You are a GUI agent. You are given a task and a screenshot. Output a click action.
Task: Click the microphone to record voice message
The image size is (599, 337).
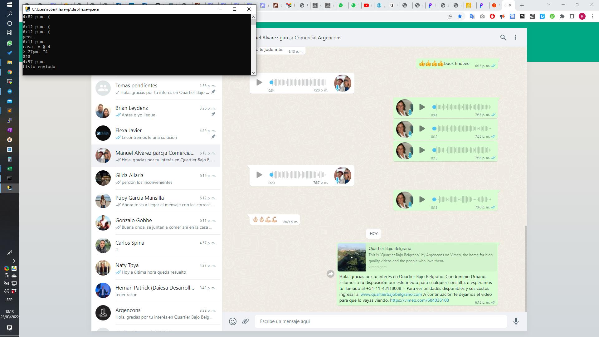(x=516, y=321)
